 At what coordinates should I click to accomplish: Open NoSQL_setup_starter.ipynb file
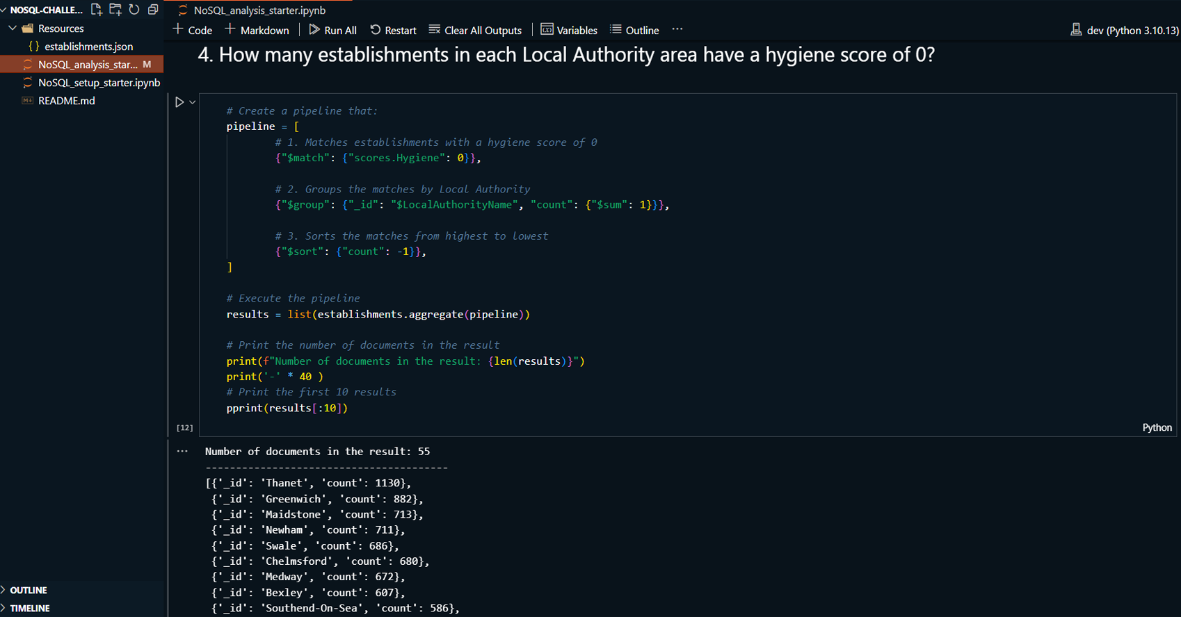[99, 83]
